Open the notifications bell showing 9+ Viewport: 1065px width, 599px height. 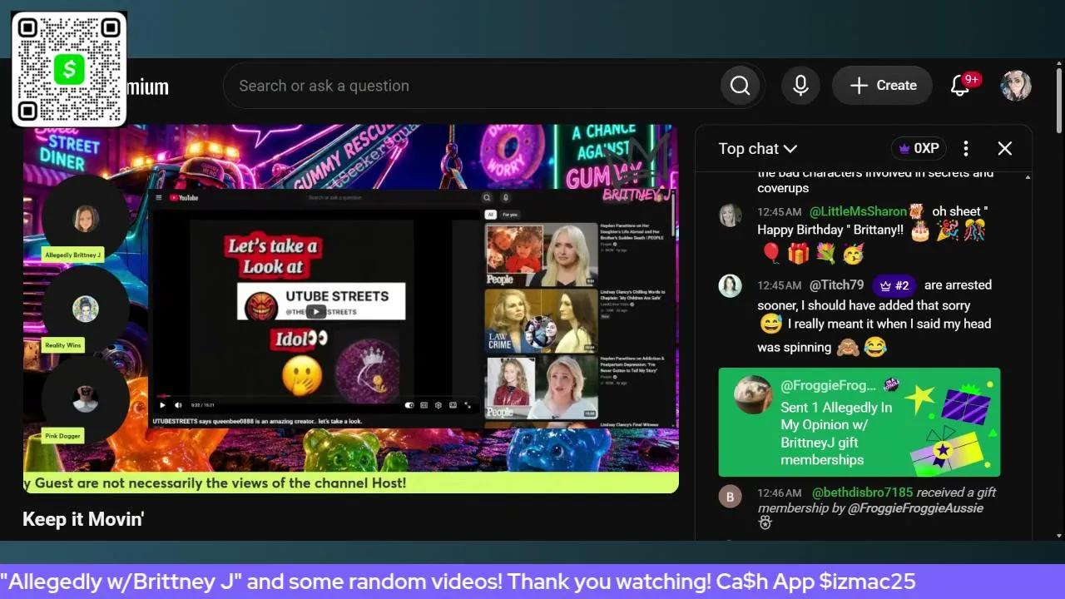point(960,86)
